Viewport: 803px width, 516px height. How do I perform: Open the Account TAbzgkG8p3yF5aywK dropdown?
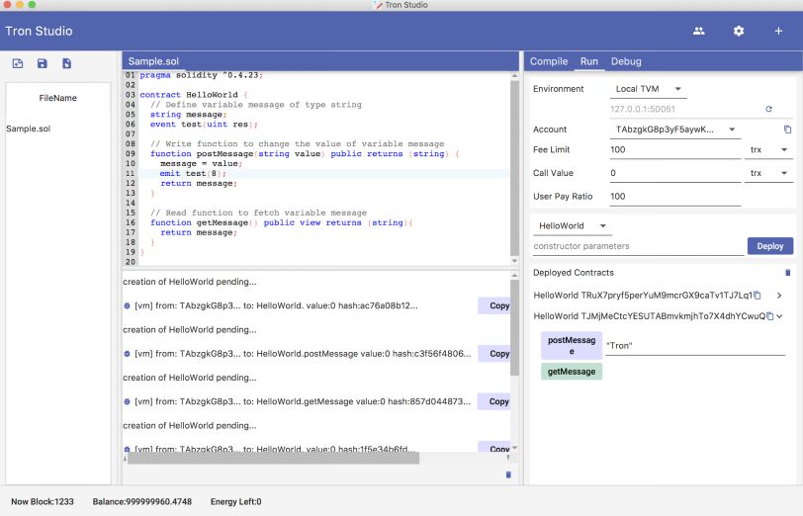pyautogui.click(x=675, y=129)
